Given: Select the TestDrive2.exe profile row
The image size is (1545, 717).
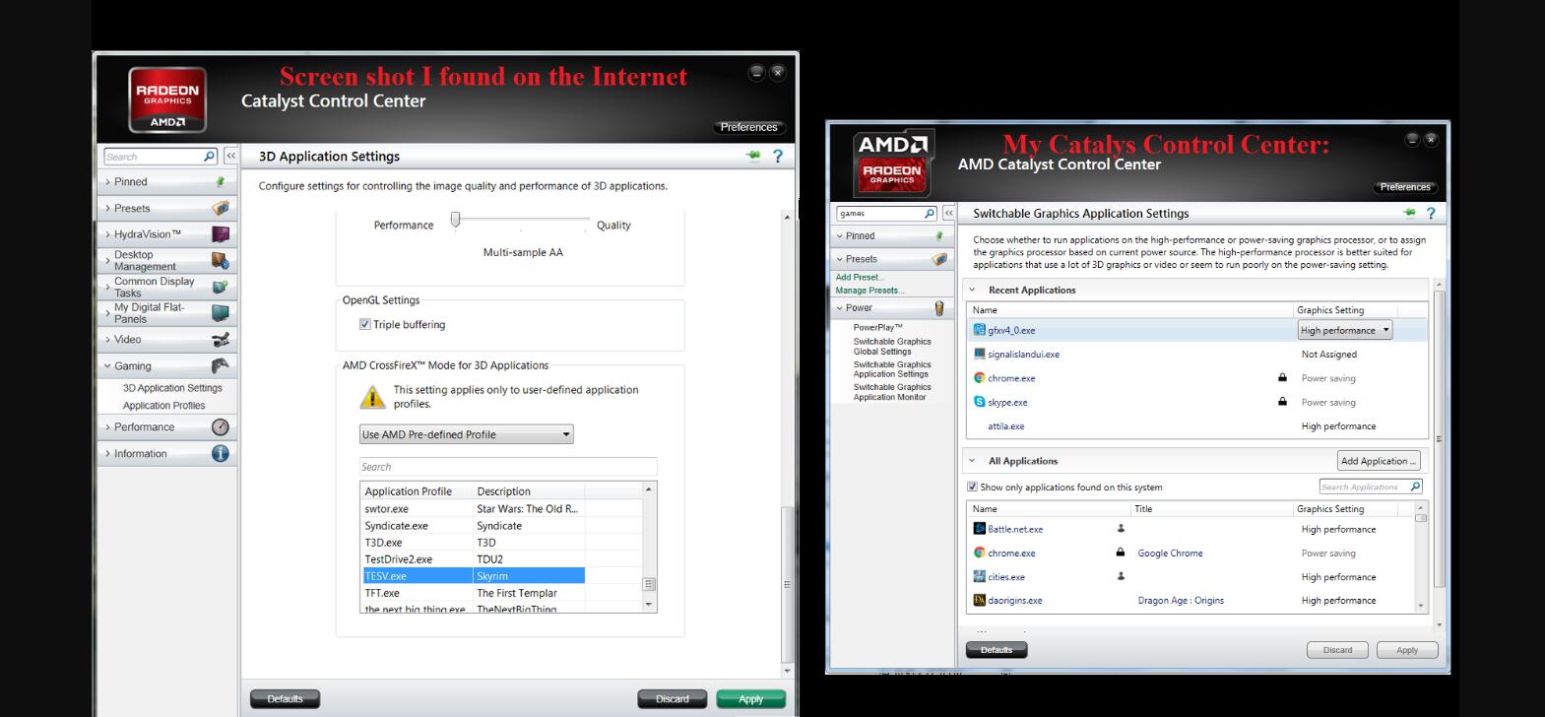Looking at the screenshot, I should [473, 559].
